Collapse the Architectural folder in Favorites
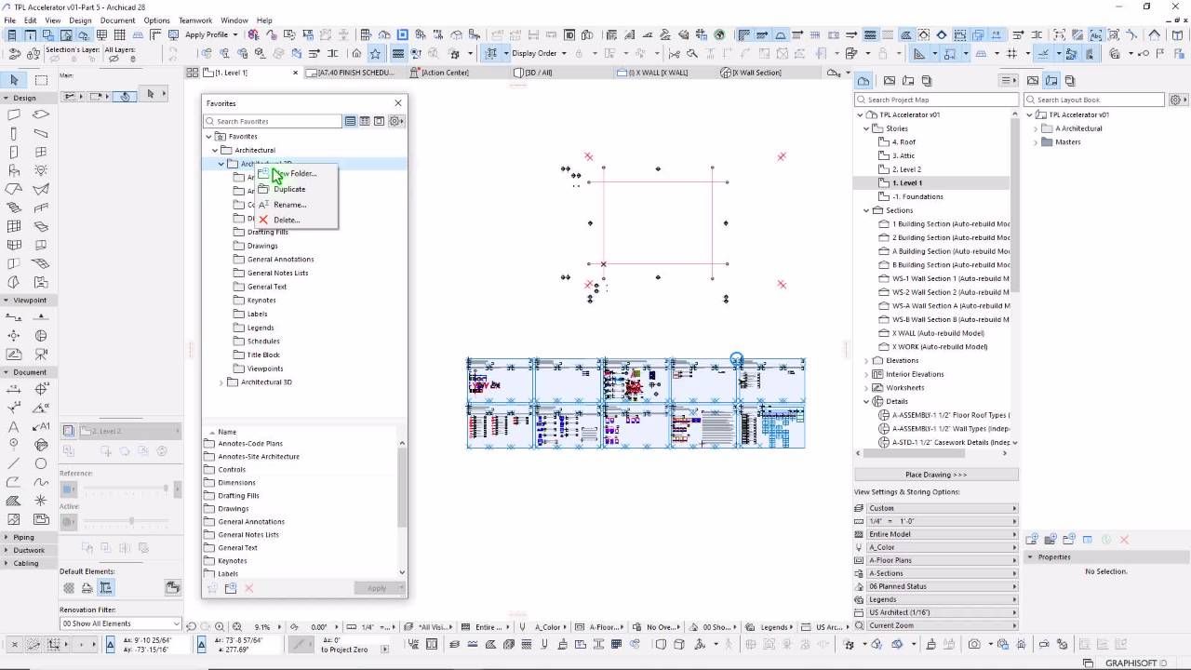 pyautogui.click(x=215, y=150)
